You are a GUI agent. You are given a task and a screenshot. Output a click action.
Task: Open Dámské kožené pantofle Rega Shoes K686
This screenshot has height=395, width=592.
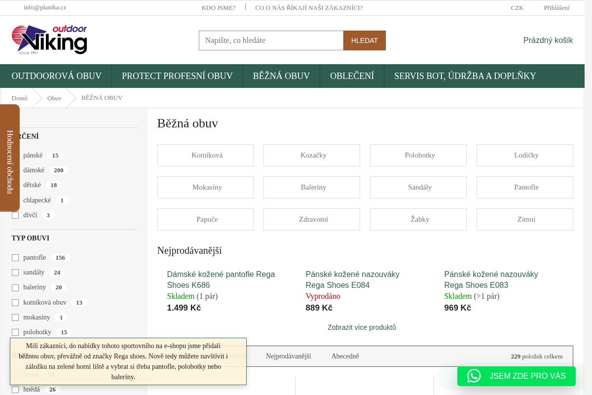[x=221, y=279]
